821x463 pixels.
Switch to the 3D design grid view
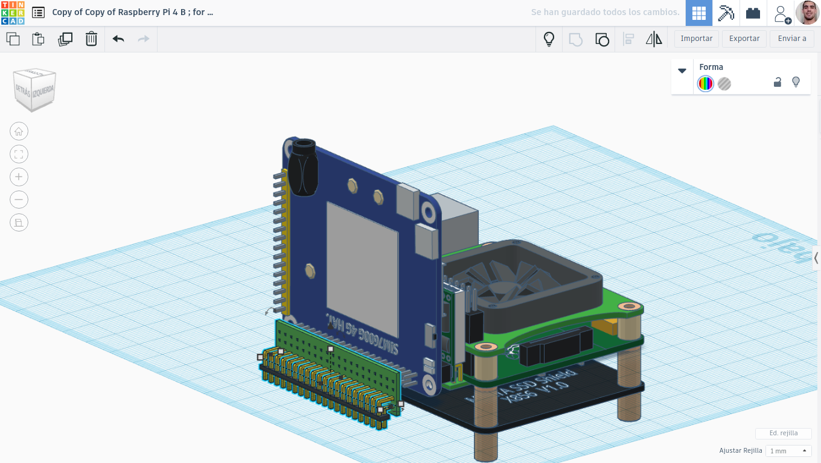[699, 13]
